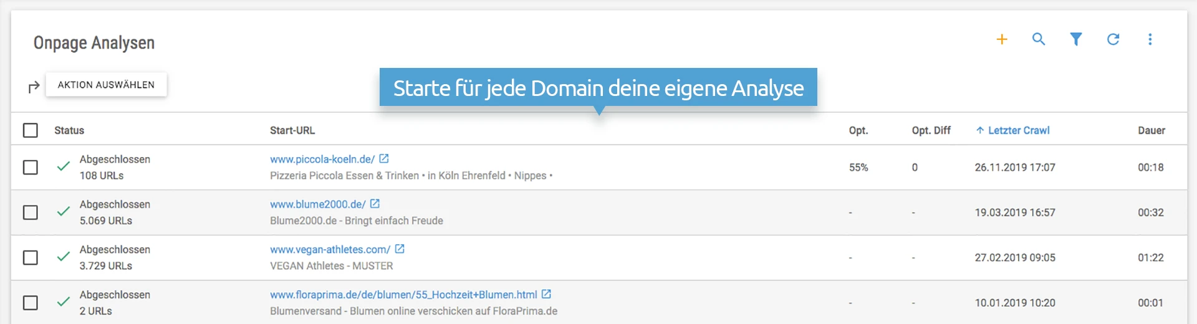This screenshot has height=324, width=1197.
Task: Check the box for piccola-koeln.de row
Action: tap(31, 168)
